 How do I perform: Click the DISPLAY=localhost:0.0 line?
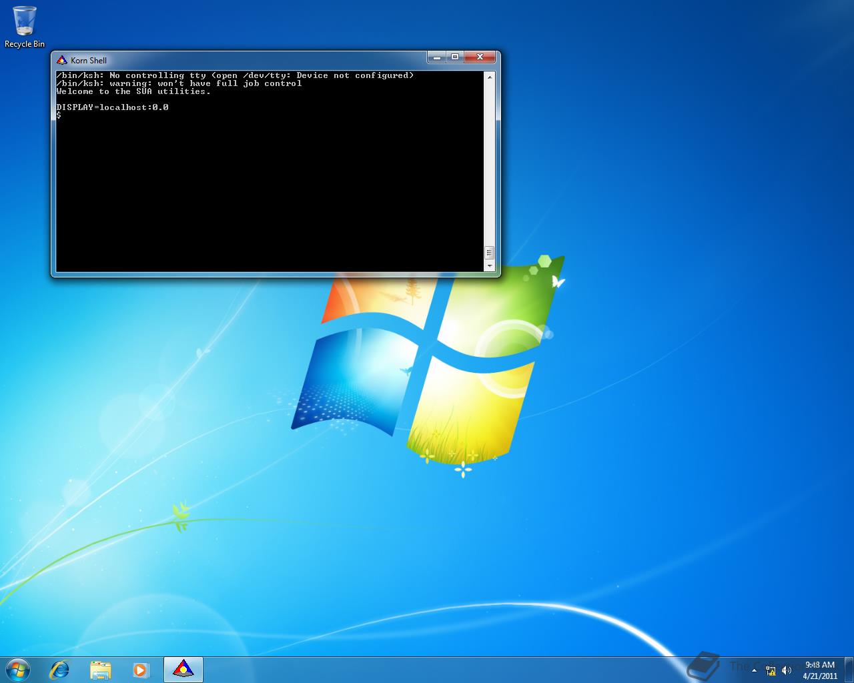[x=112, y=107]
